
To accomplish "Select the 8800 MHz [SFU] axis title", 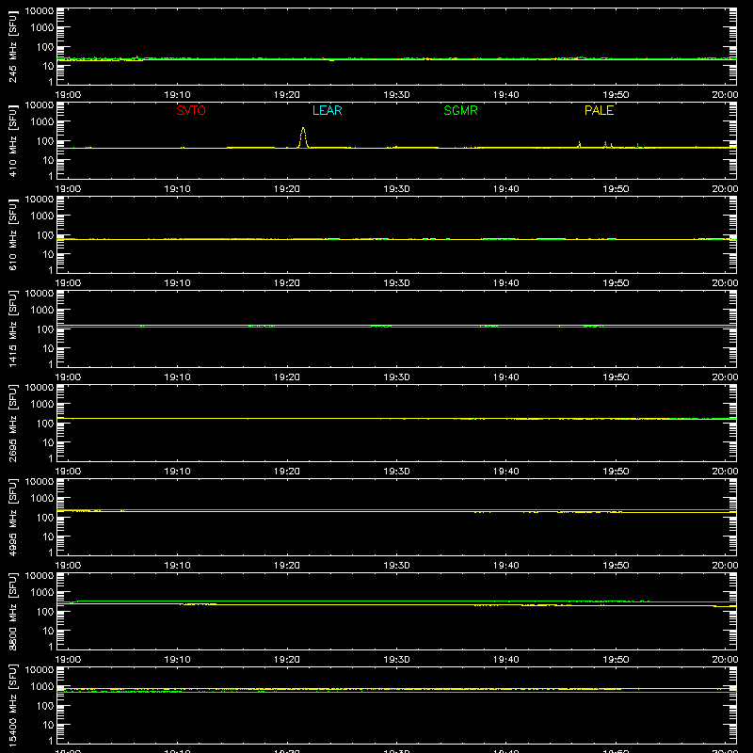I will coord(13,611).
